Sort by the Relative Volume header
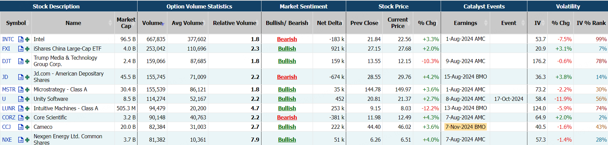Screen dimensions: 608x145 pyautogui.click(x=234, y=23)
